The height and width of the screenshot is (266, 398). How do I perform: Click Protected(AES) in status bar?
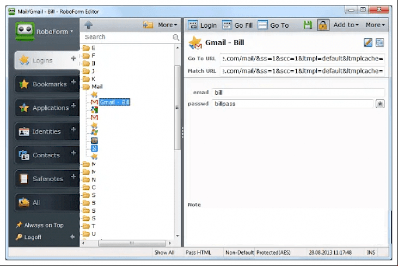coord(273,252)
